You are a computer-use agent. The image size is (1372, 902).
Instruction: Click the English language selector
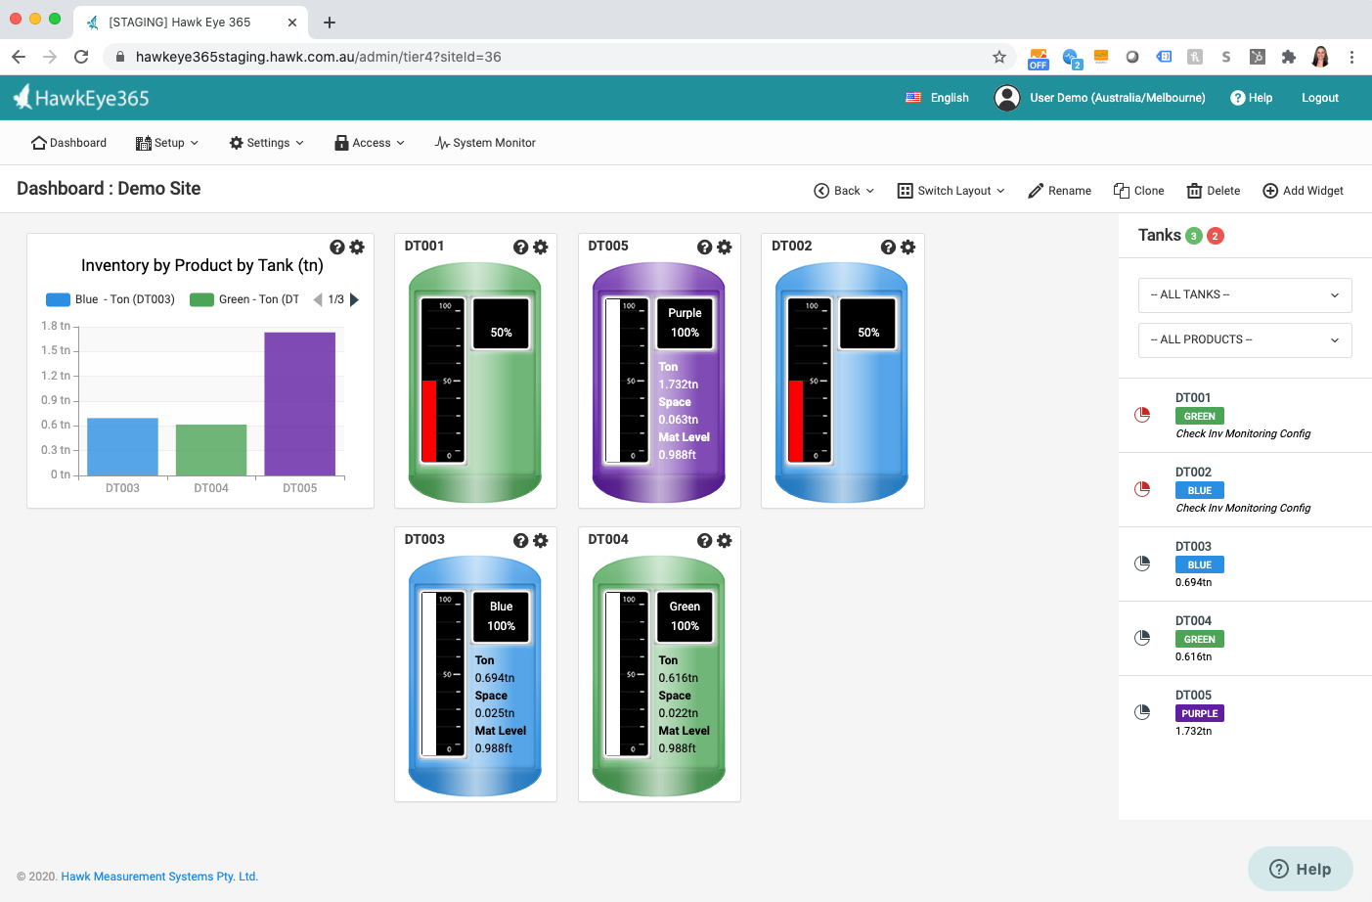[x=937, y=98]
